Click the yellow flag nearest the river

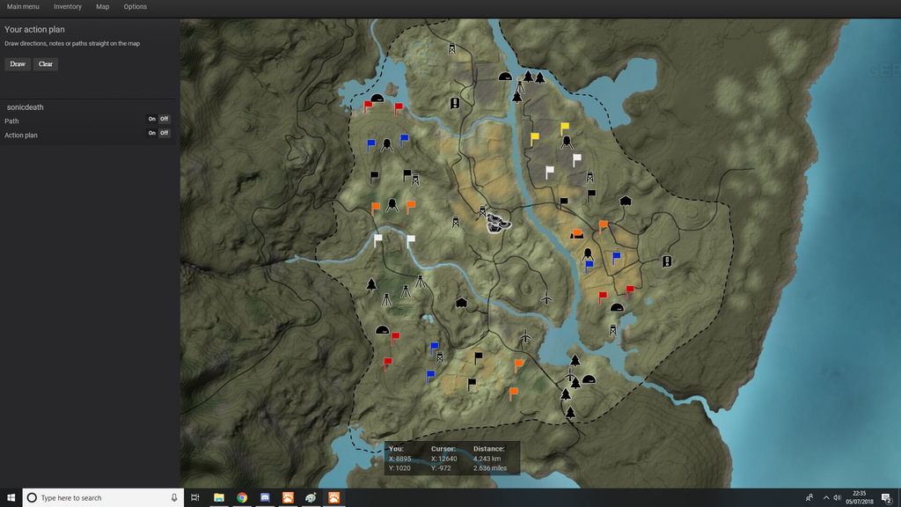534,139
